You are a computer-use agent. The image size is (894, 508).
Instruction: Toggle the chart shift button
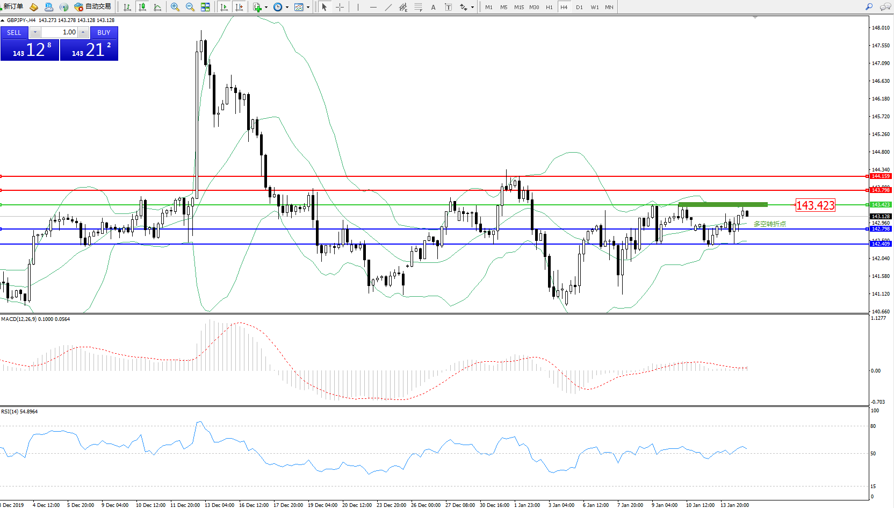239,7
